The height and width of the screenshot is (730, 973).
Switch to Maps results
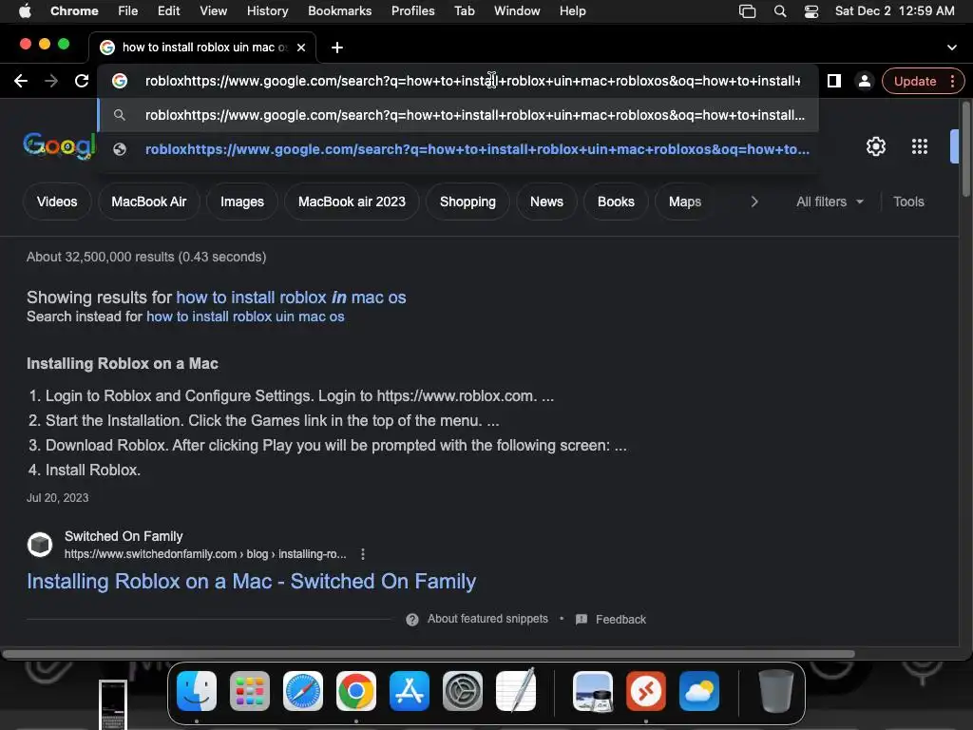(685, 202)
